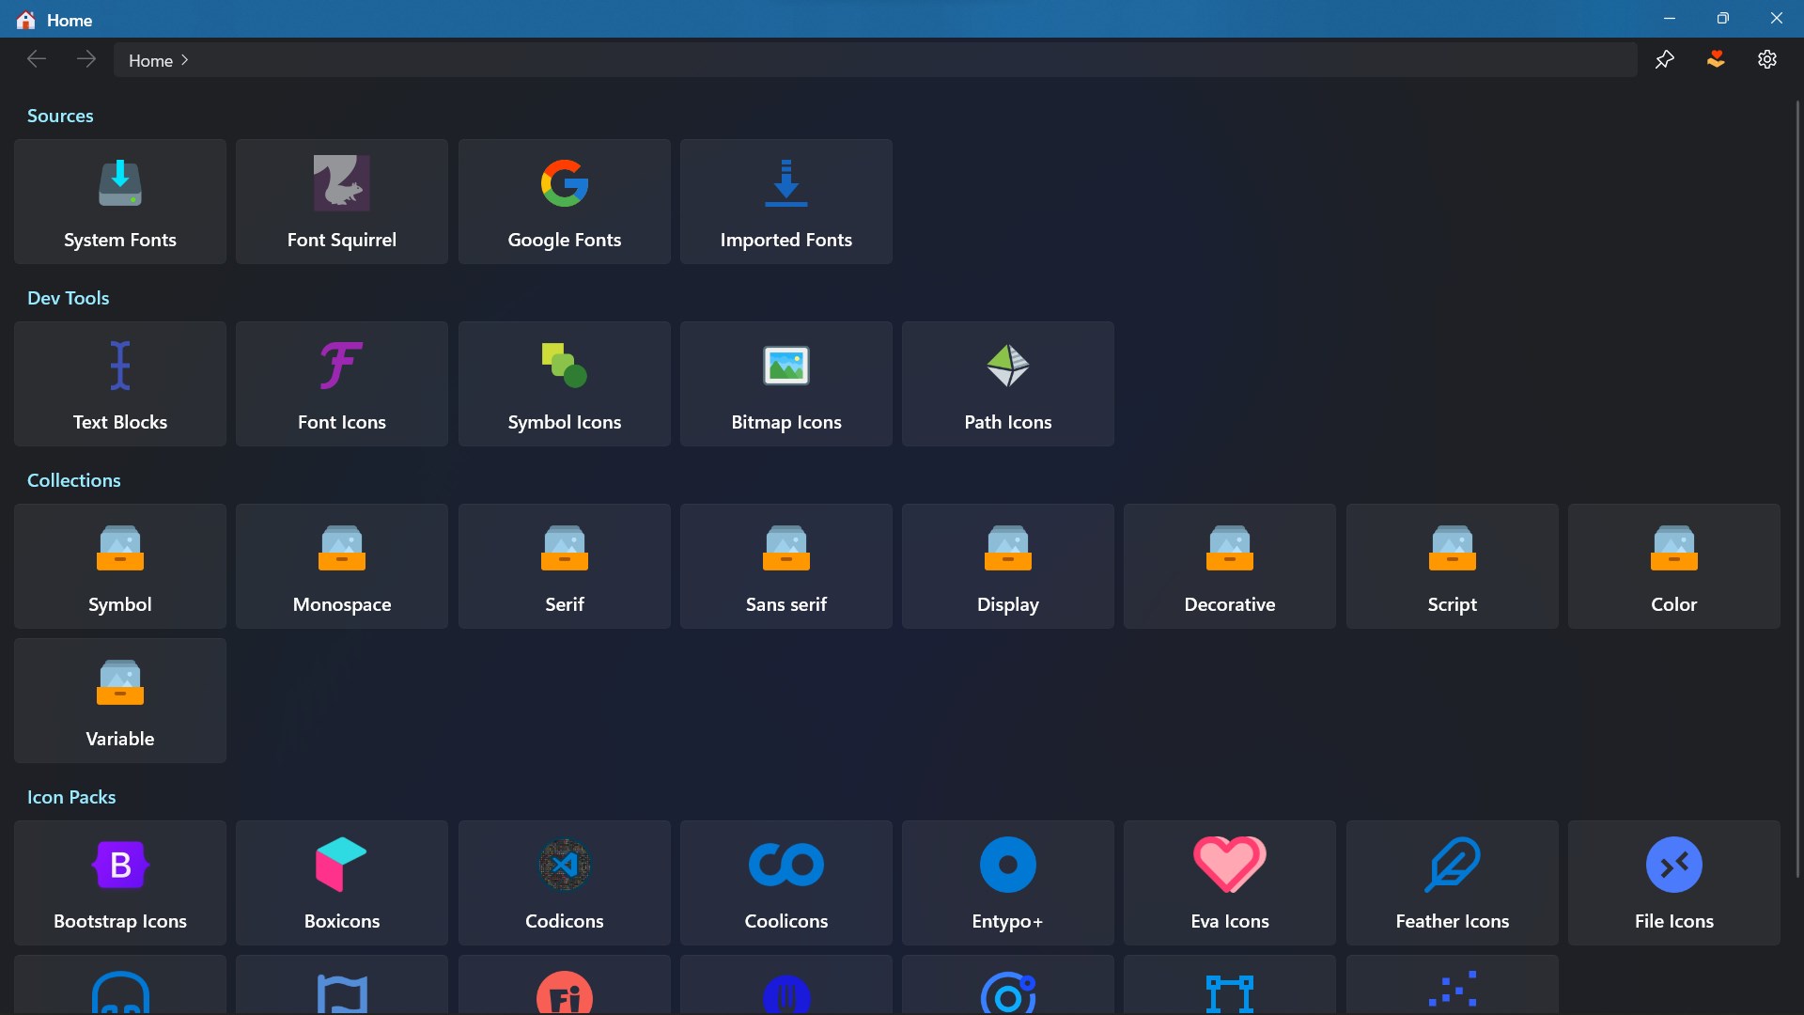The image size is (1804, 1015).
Task: Click the orange heart donate icon
Action: click(x=1716, y=59)
